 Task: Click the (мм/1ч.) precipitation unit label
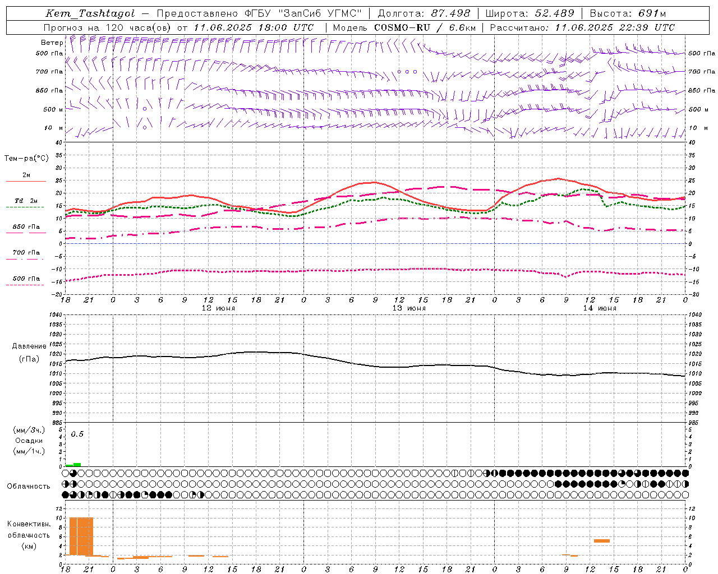coord(29,451)
